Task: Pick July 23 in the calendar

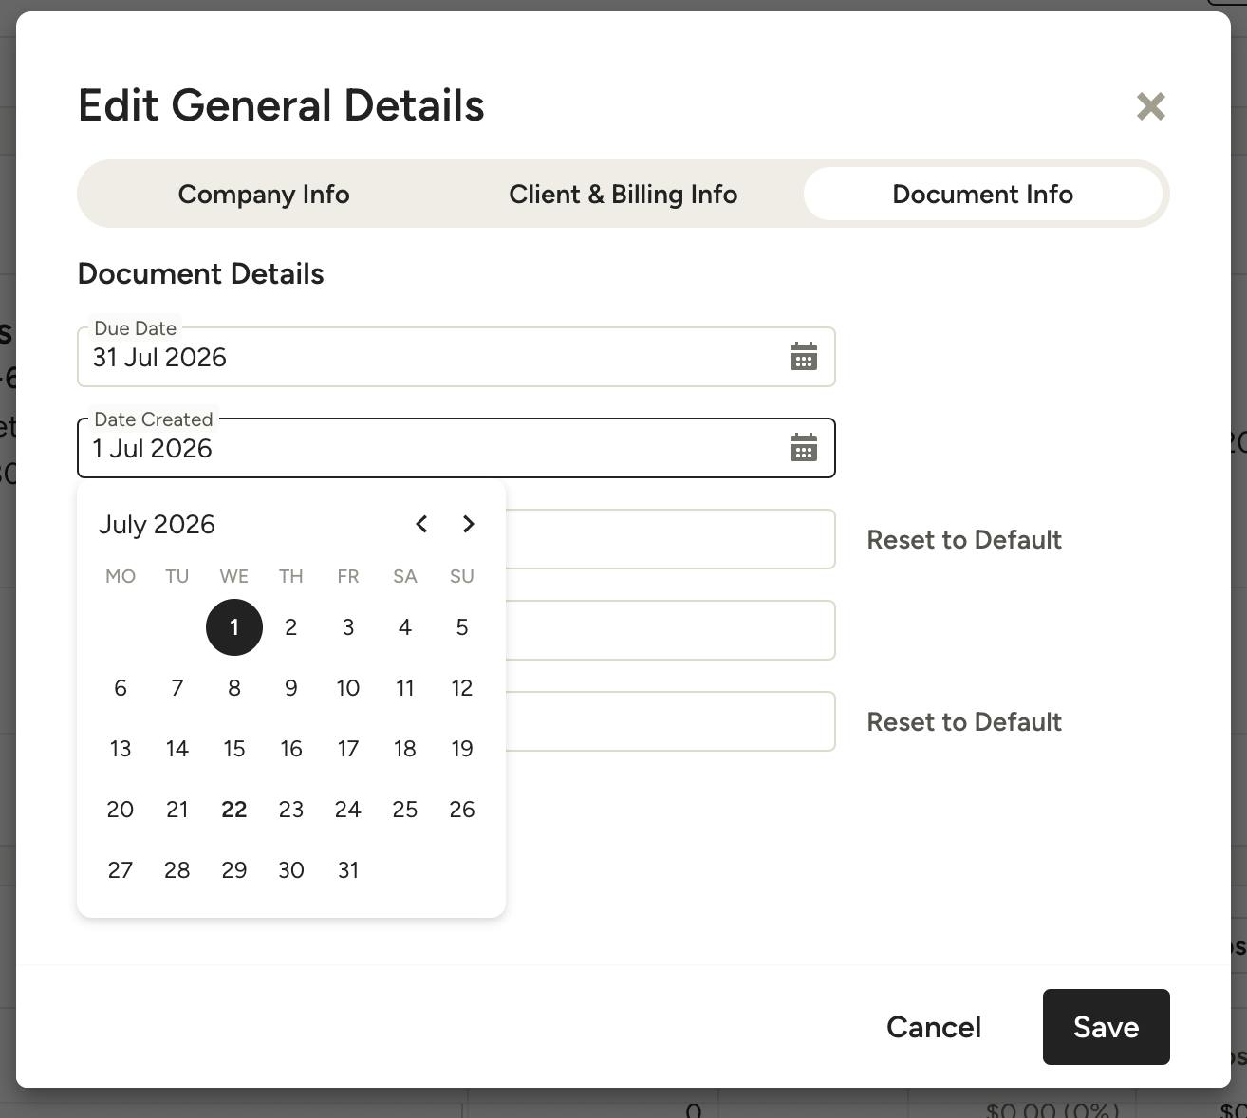Action: [291, 810]
